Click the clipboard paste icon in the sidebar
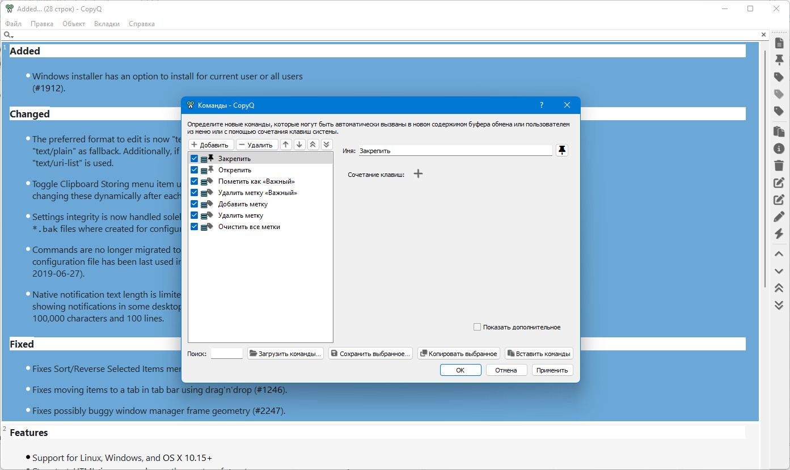 click(x=779, y=132)
